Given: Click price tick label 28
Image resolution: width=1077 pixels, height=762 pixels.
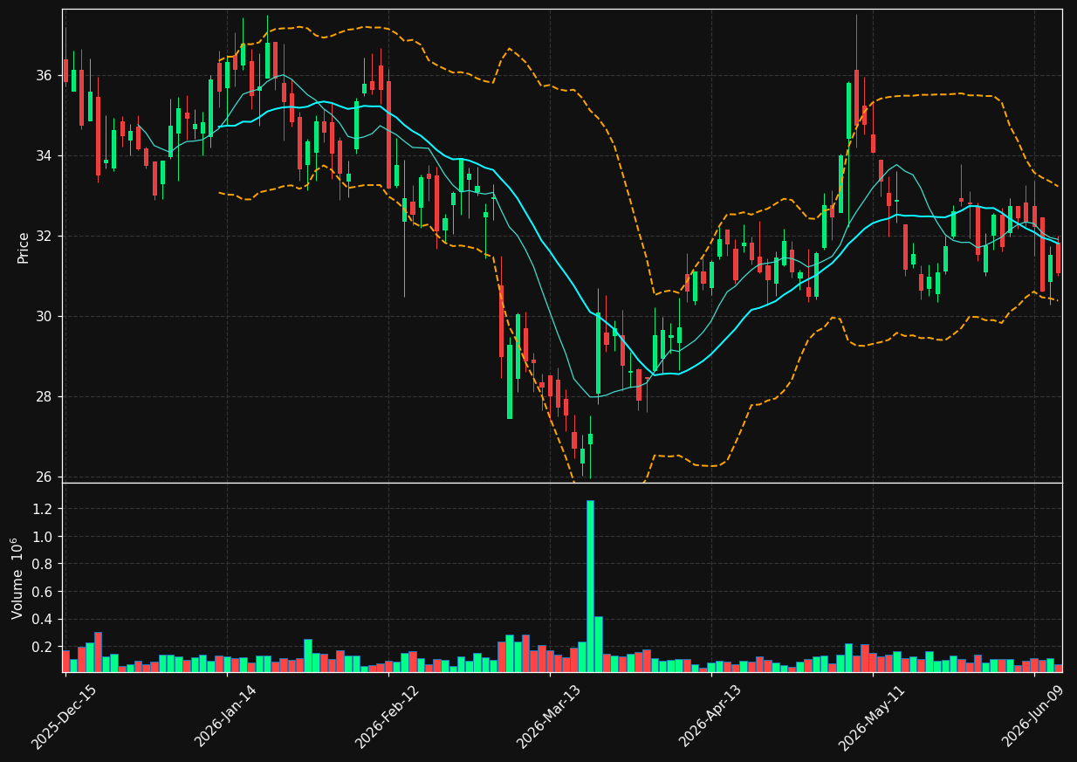Looking at the screenshot, I should (45, 396).
